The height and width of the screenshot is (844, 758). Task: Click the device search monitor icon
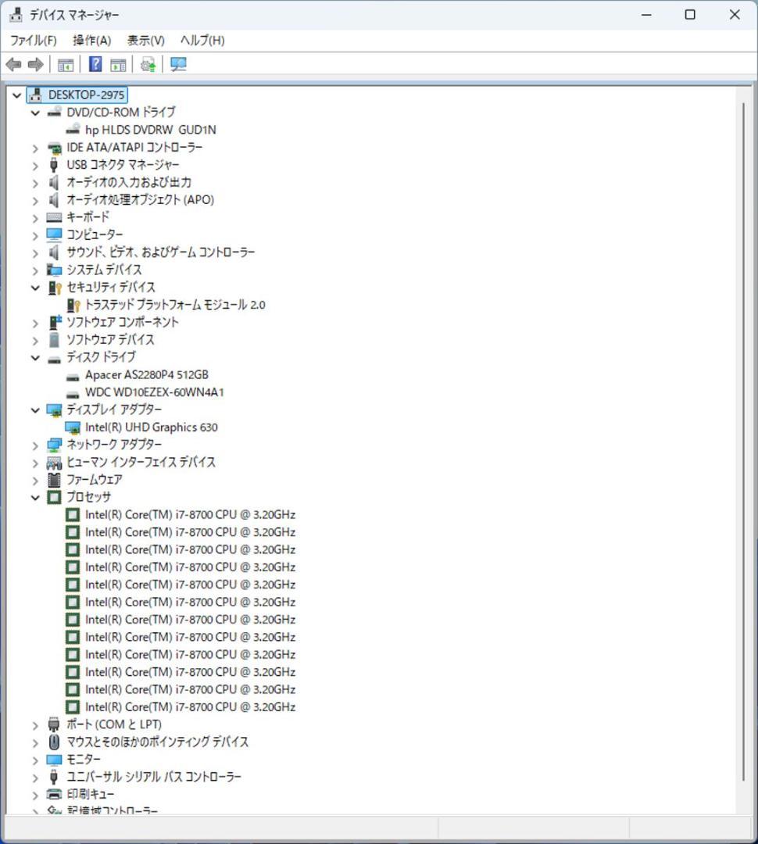click(x=178, y=65)
